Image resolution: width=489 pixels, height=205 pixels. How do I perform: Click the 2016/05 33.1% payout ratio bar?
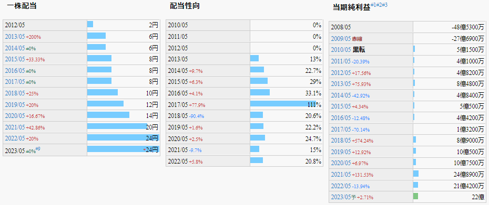pos(260,92)
